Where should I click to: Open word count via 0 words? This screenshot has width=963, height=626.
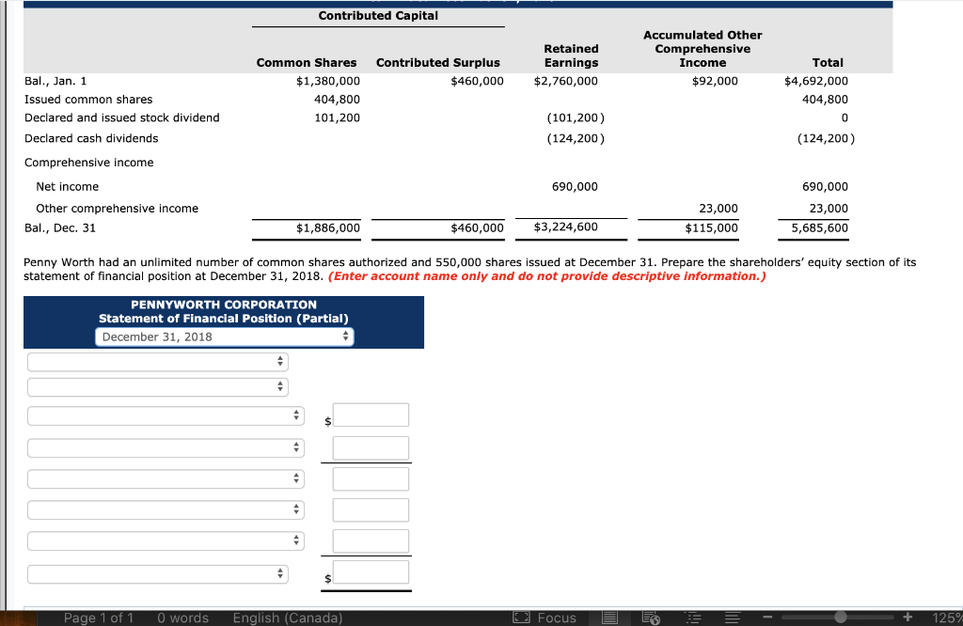pyautogui.click(x=183, y=618)
